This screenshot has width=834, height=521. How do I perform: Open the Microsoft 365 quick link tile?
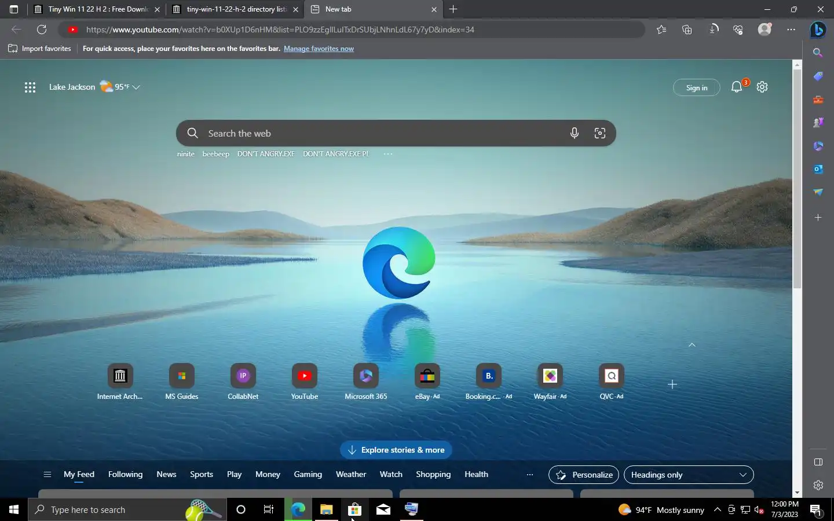click(365, 382)
